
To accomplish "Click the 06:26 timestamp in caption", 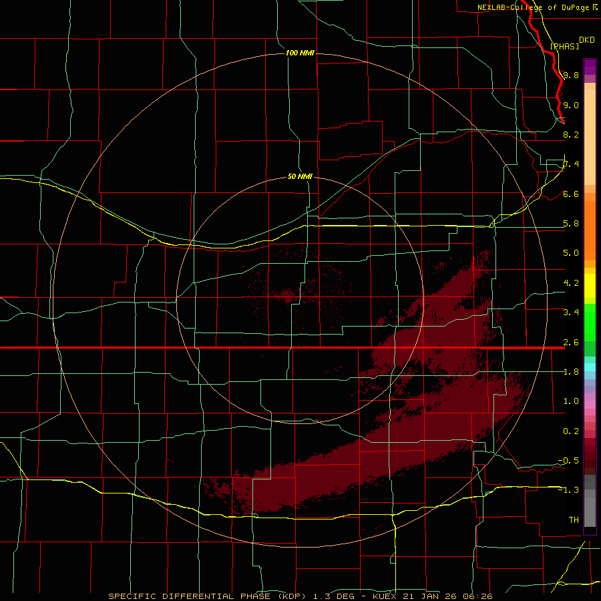I will [477, 596].
